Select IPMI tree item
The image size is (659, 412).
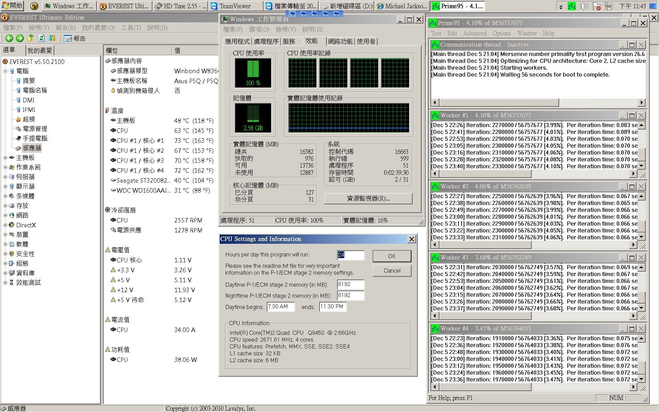tap(29, 110)
